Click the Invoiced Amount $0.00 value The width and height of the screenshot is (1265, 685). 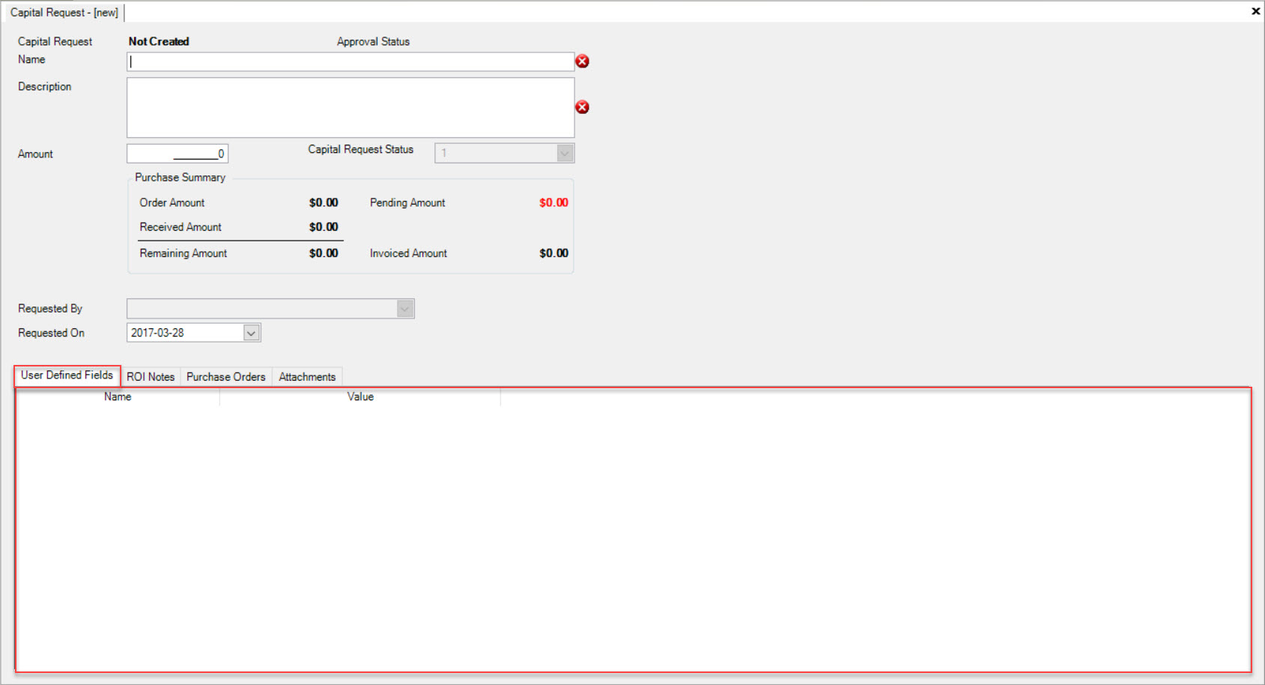pyautogui.click(x=553, y=253)
